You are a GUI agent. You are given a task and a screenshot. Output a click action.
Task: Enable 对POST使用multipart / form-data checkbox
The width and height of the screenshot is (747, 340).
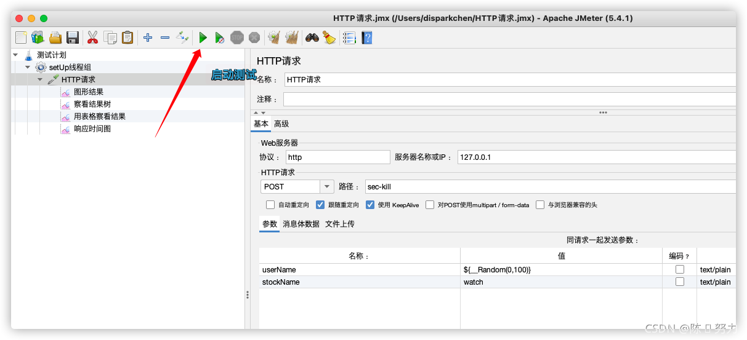[x=430, y=205]
